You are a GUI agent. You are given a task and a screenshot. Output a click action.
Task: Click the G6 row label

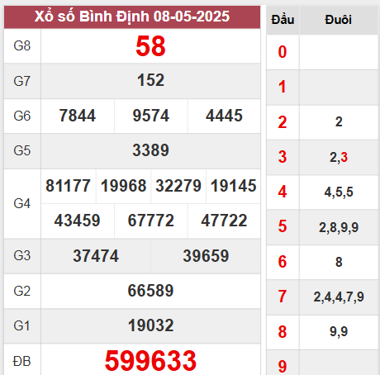[22, 116]
